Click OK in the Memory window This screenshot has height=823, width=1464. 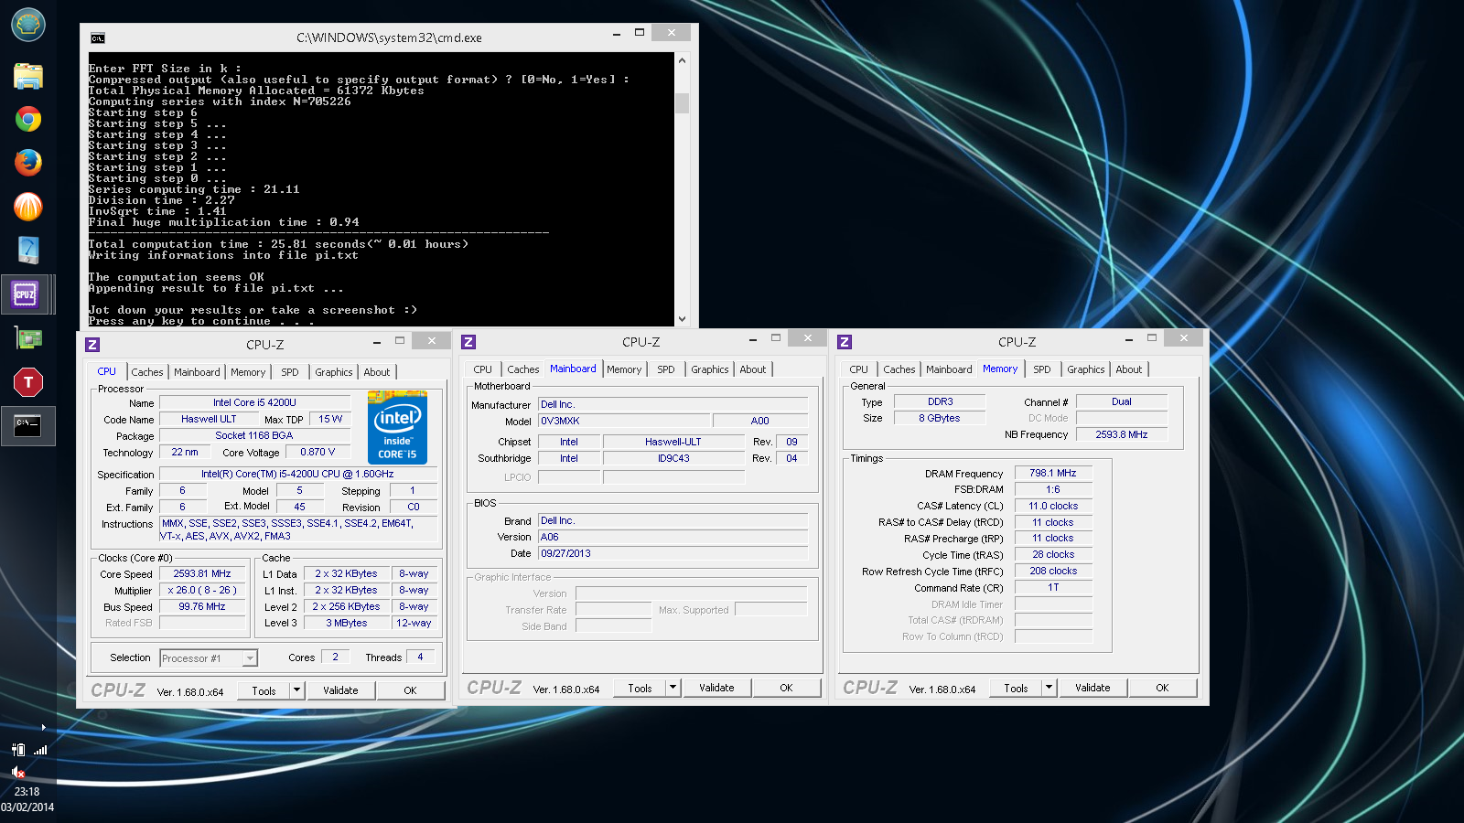(1162, 688)
